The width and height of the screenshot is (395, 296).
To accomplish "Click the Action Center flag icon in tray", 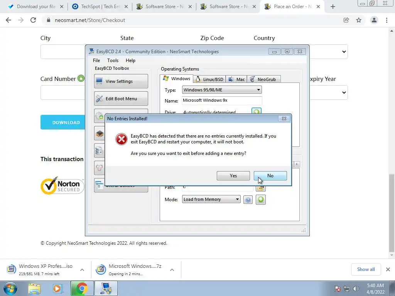I will point(338,289).
